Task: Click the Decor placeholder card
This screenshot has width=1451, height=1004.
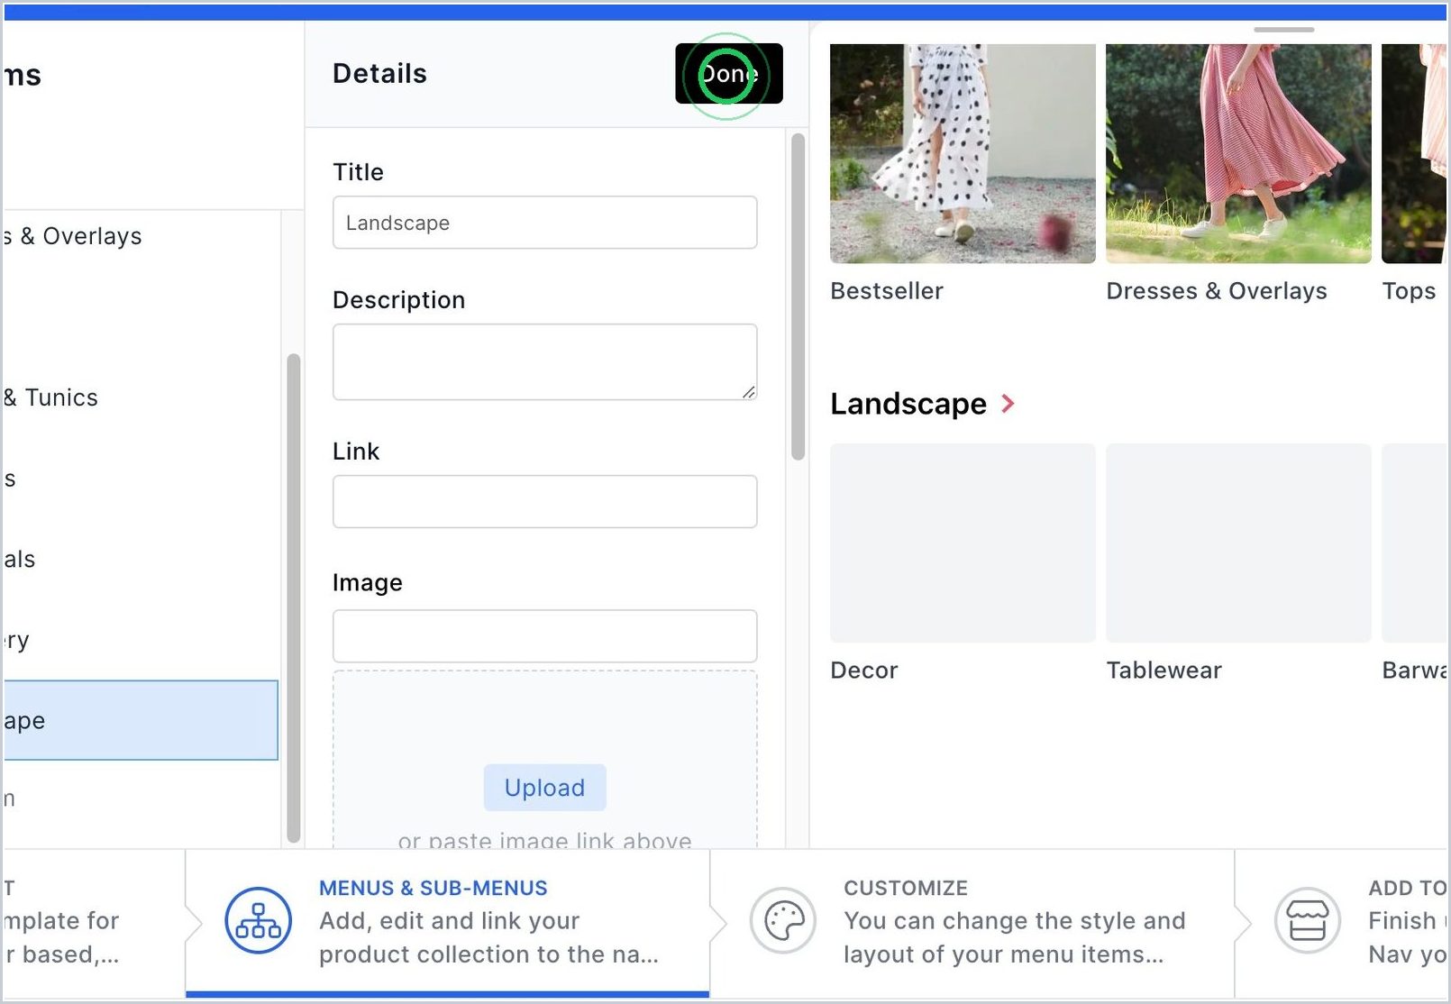Action: (963, 543)
